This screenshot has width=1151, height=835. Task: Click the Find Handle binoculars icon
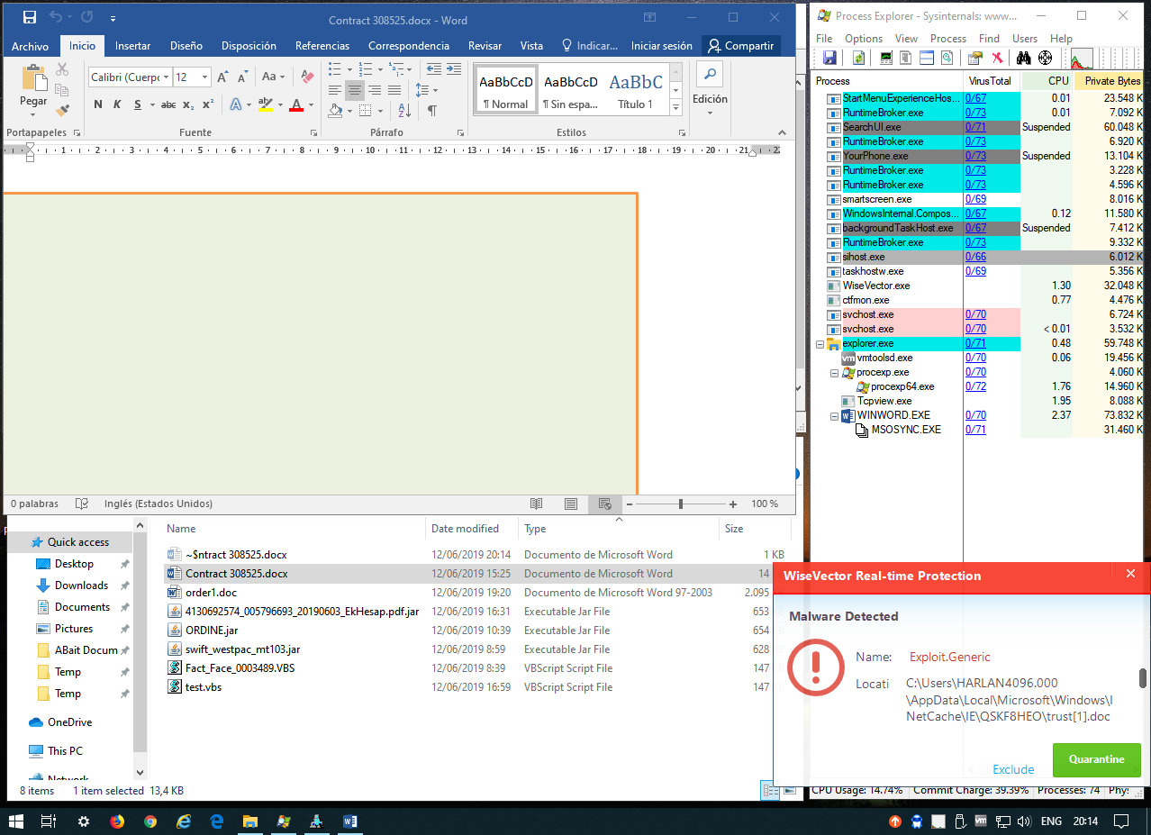(x=1023, y=59)
